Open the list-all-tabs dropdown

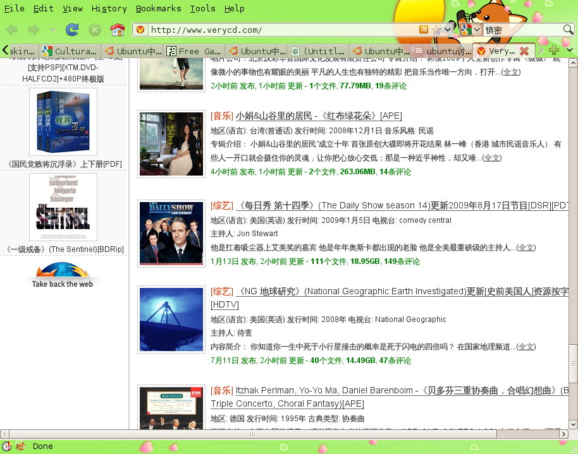coord(570,50)
